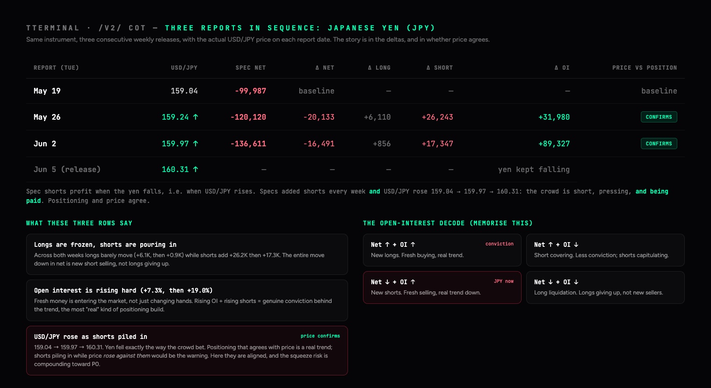Click the Δ LONG column header
This screenshot has width=711, height=388.
coord(379,68)
